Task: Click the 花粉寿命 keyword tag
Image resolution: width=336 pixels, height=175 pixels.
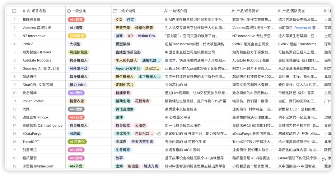Action: pos(142,101)
